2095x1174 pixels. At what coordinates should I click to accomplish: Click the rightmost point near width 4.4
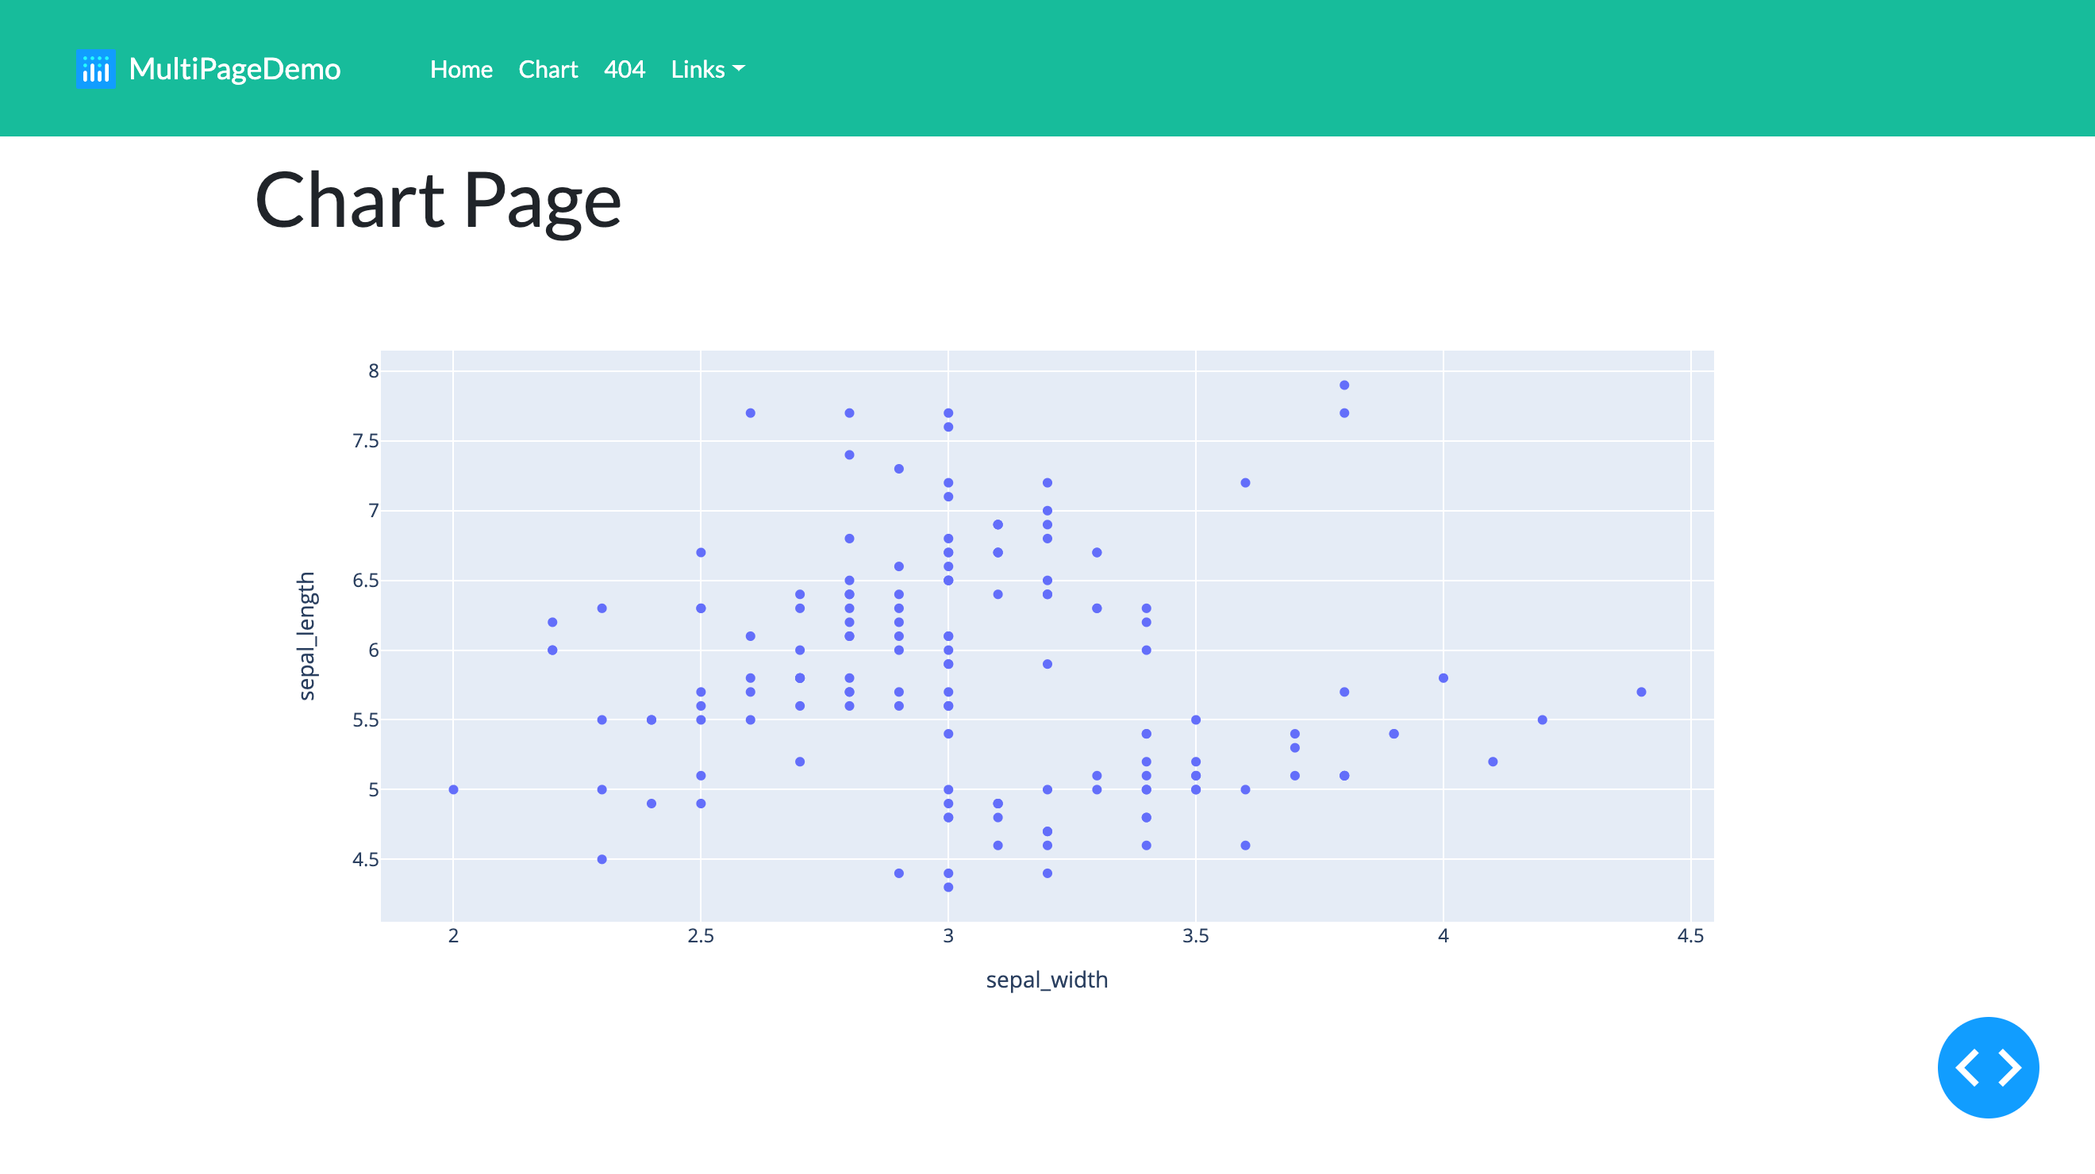[1640, 692]
